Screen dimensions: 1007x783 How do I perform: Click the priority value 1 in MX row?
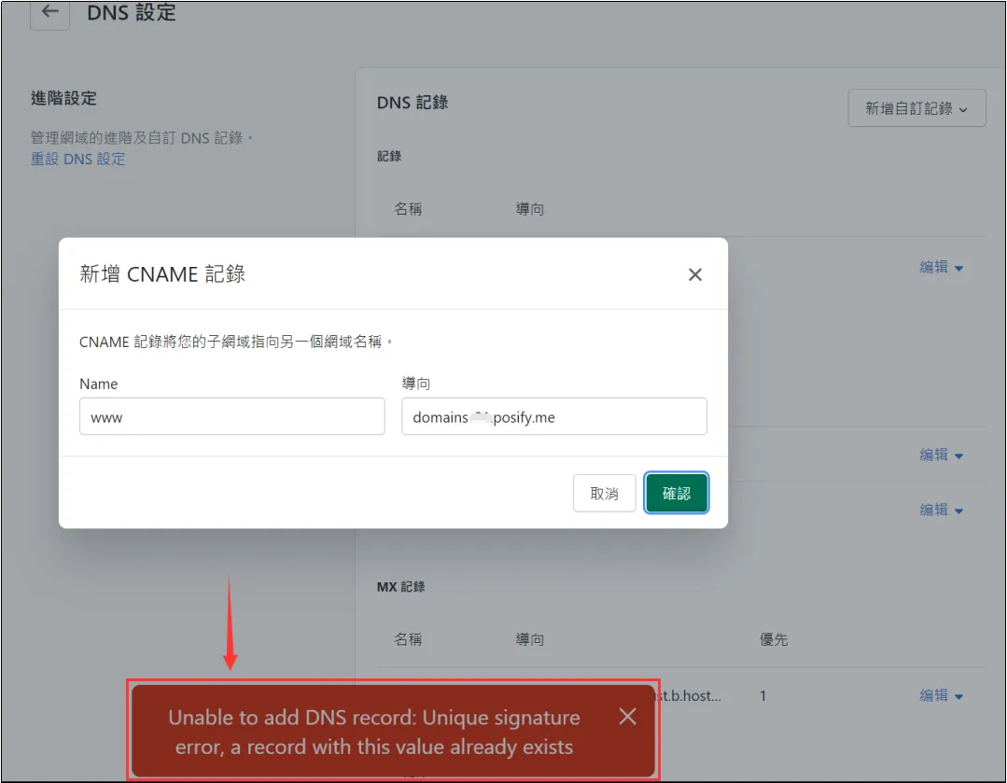click(763, 696)
